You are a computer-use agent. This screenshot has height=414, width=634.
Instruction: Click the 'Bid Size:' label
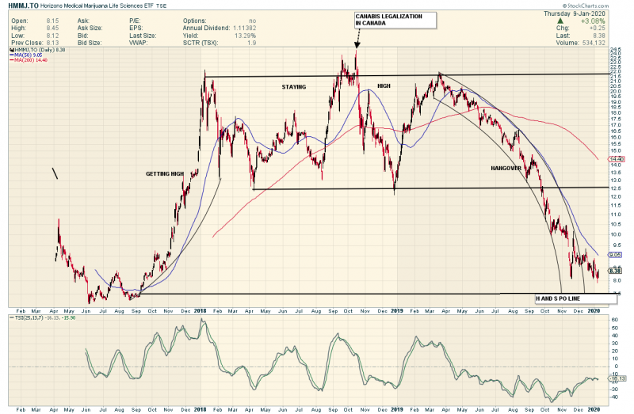click(x=90, y=43)
